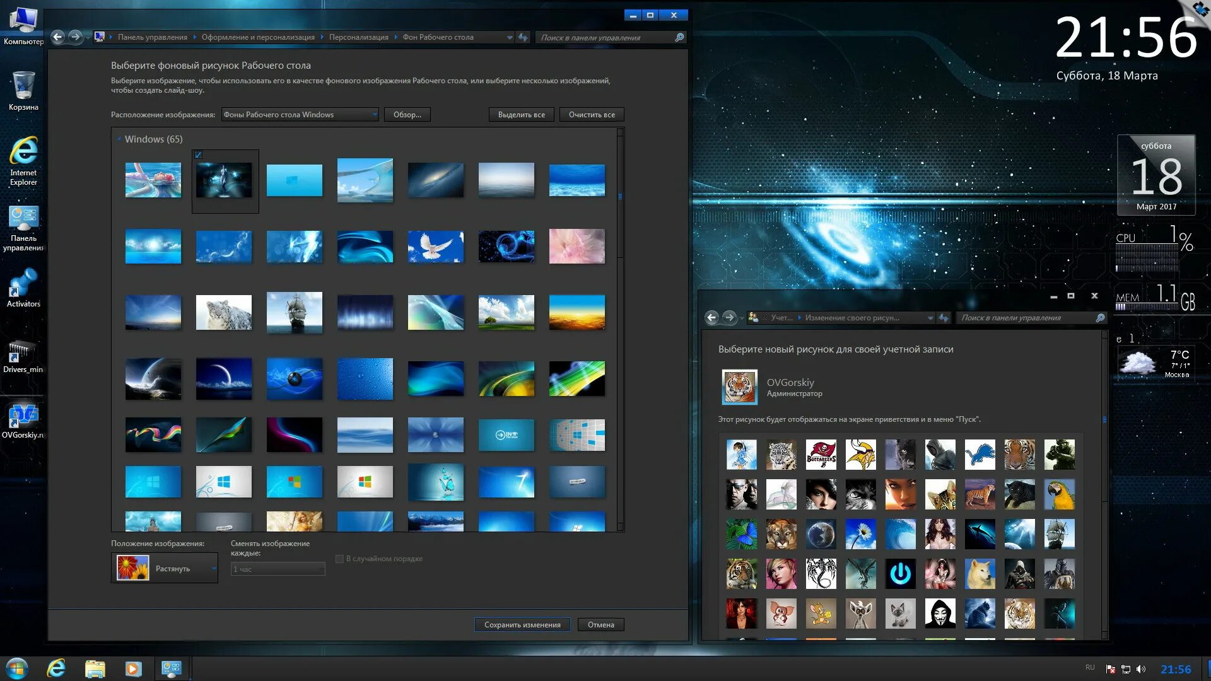
Task: Enable В случайном порядке shuffle option
Action: click(339, 558)
